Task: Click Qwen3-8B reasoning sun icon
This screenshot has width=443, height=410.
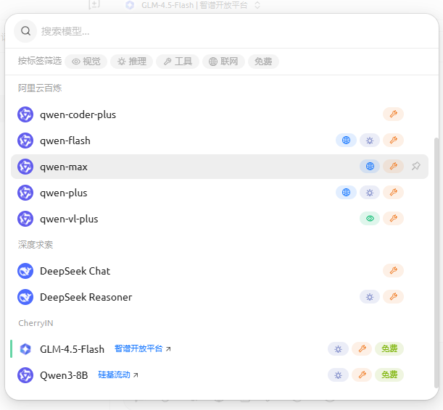Action: coord(338,375)
